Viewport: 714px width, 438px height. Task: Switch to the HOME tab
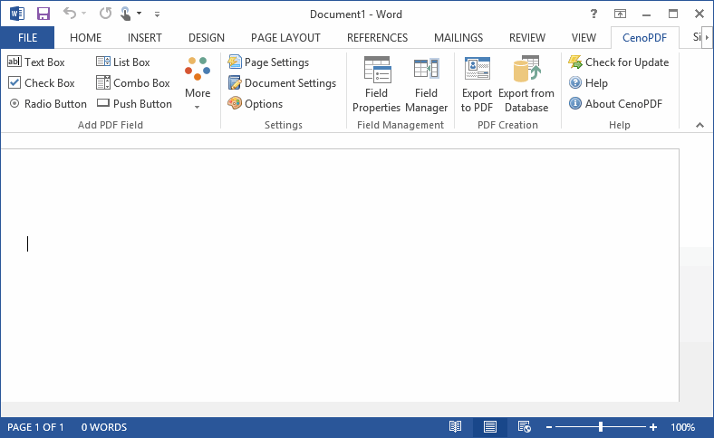click(85, 38)
